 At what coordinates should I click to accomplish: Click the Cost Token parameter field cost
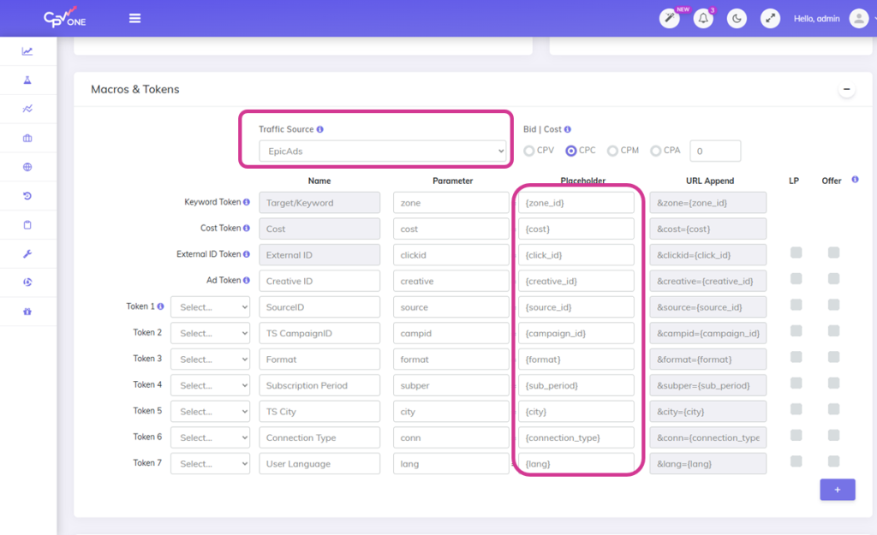click(x=450, y=229)
